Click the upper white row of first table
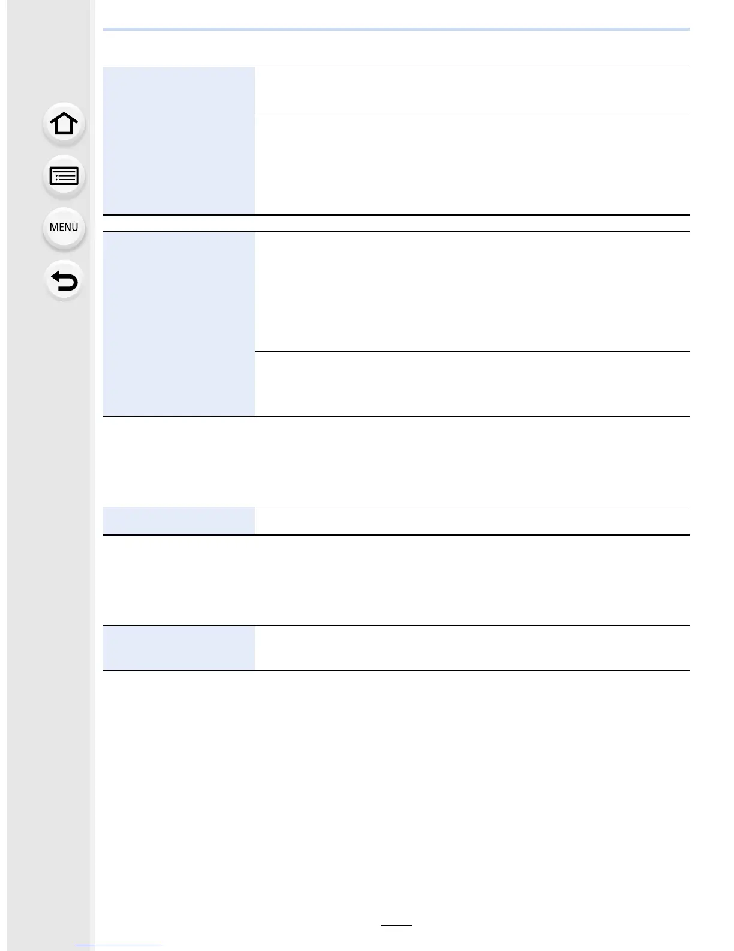The image size is (734, 951). (473, 90)
